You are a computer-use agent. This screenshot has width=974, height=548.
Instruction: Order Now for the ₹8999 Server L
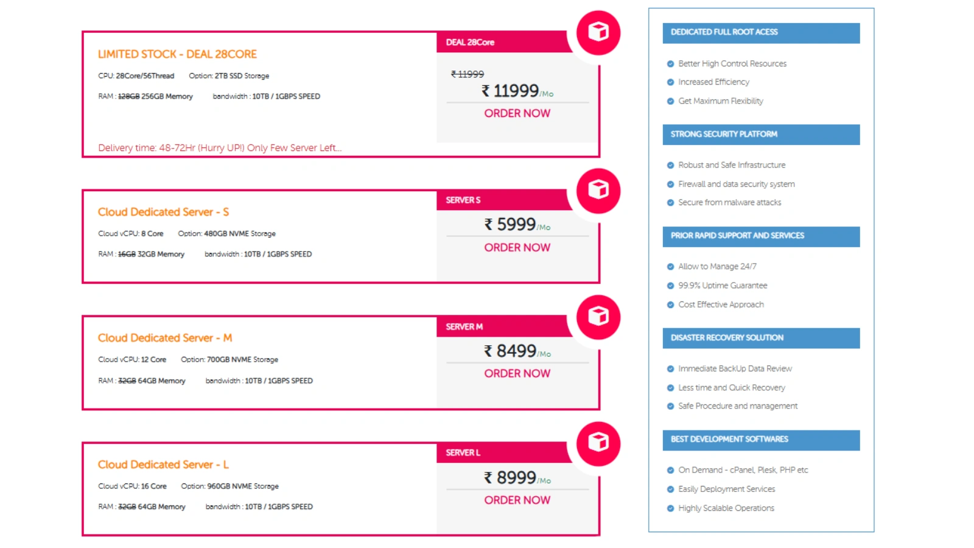517,500
